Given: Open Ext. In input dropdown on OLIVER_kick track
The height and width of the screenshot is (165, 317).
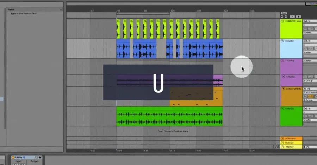Looking at the screenshot, I should click(310, 21).
